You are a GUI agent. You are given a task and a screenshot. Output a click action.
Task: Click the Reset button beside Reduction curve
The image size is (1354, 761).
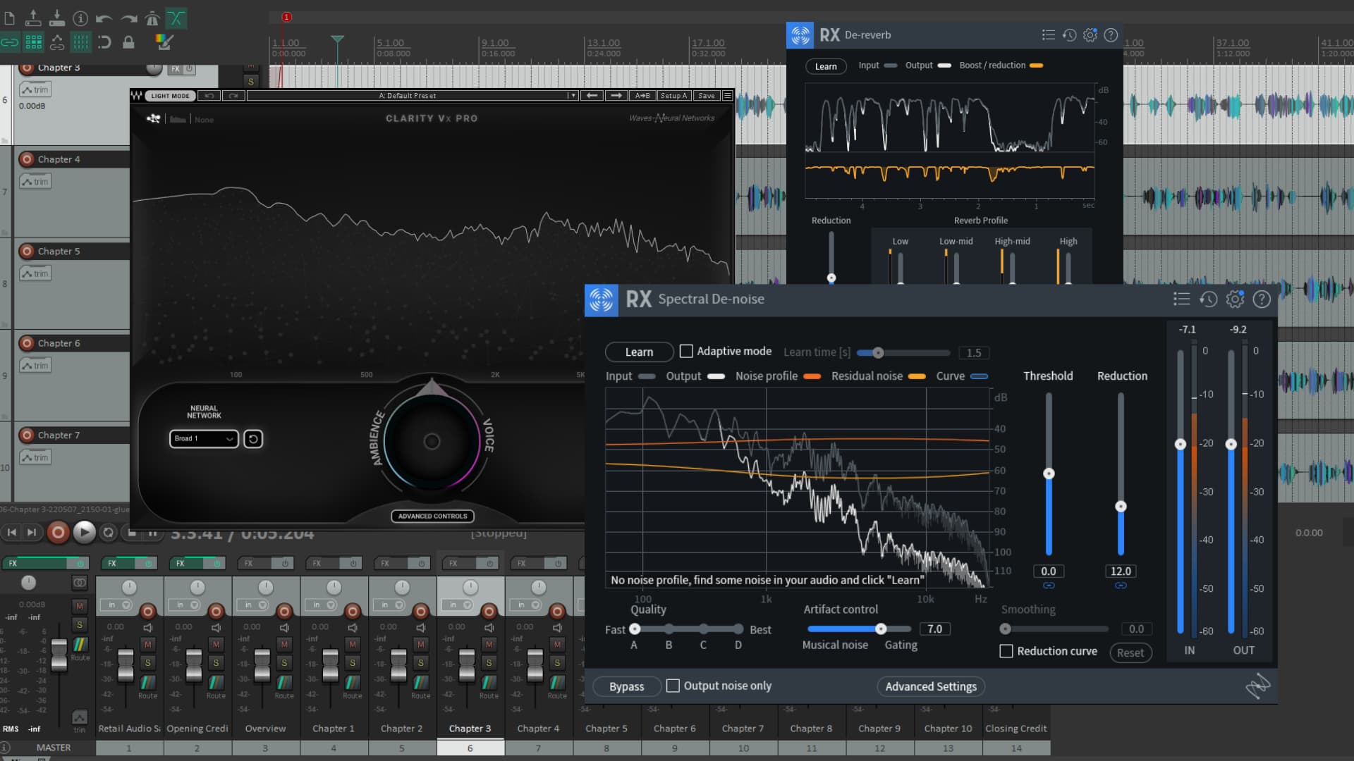1130,652
